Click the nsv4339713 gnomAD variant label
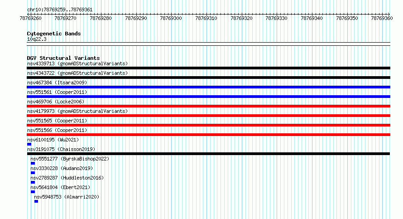403x219 pixels. tap(77, 63)
